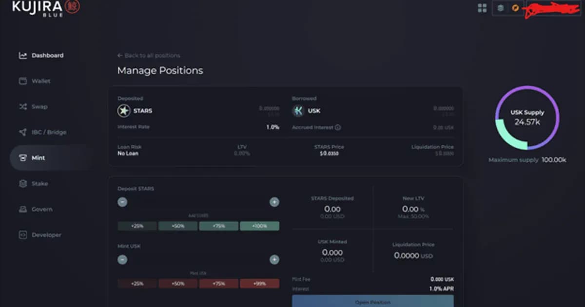Click the Govern sidebar icon
The height and width of the screenshot is (307, 585).
[x=23, y=209]
